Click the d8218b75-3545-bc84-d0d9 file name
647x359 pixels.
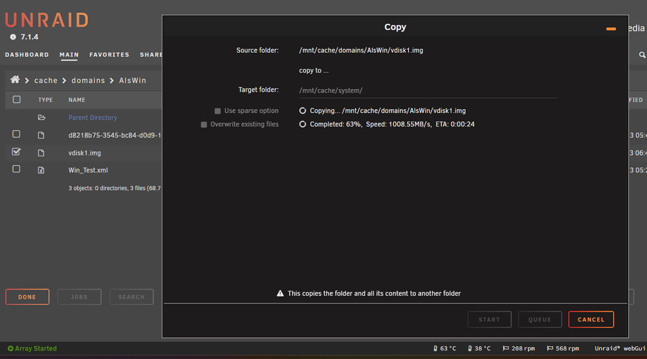pos(115,136)
